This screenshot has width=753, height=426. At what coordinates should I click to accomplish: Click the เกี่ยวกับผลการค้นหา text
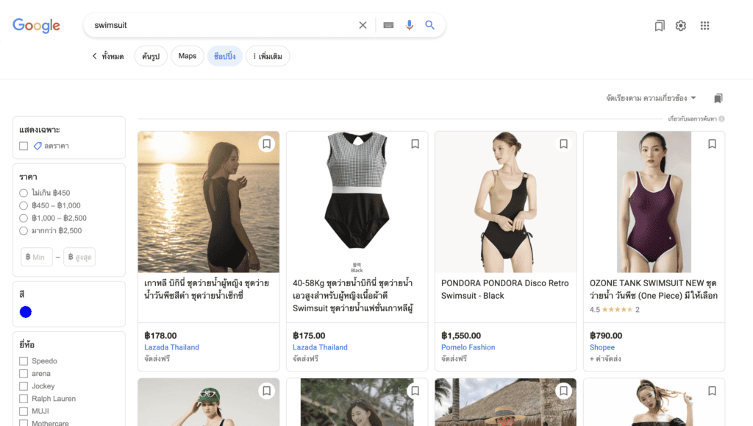692,118
